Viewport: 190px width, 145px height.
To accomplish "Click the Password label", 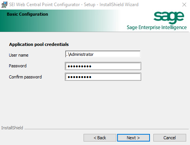I will 18,66.
